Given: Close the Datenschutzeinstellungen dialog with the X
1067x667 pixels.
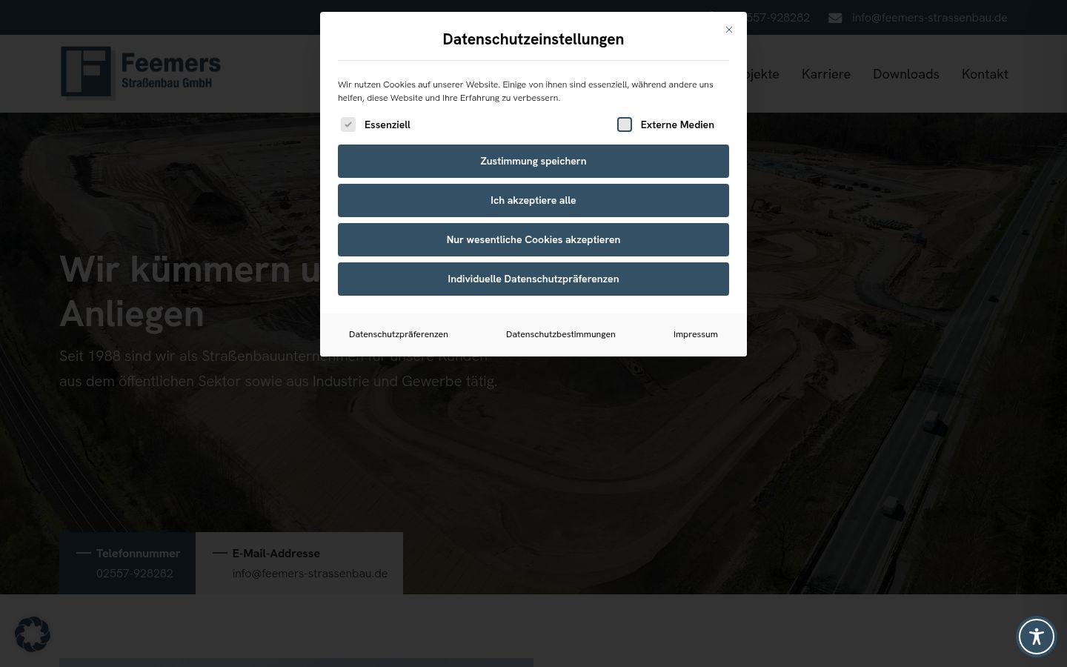Looking at the screenshot, I should [x=729, y=30].
